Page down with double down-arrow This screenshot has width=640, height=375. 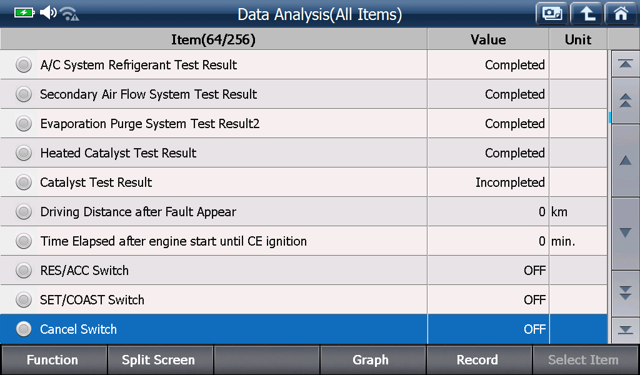[625, 293]
